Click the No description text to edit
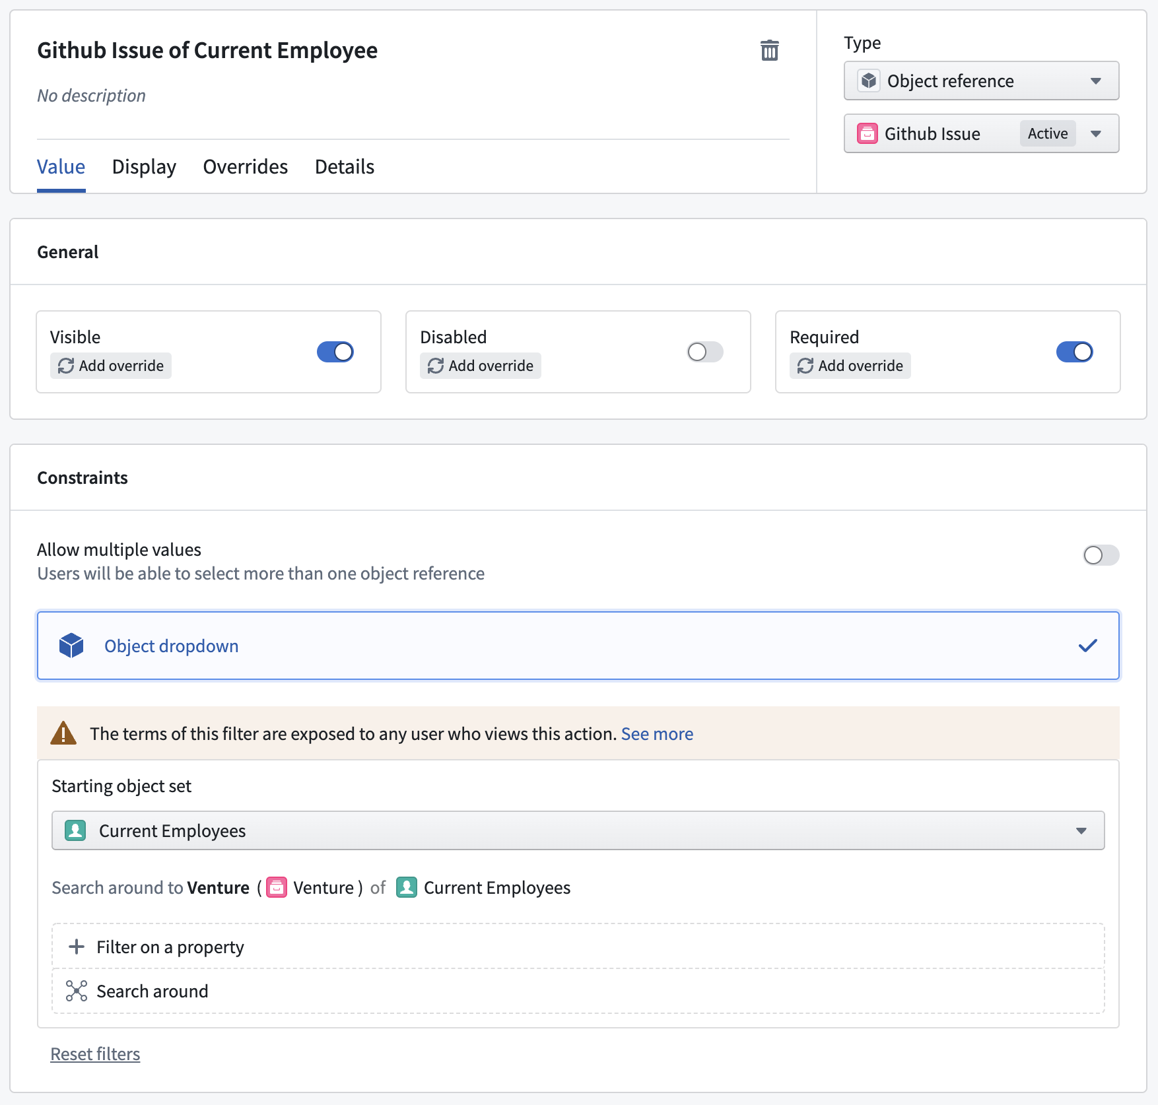Screen dimensions: 1158x1105 pyautogui.click(x=91, y=96)
